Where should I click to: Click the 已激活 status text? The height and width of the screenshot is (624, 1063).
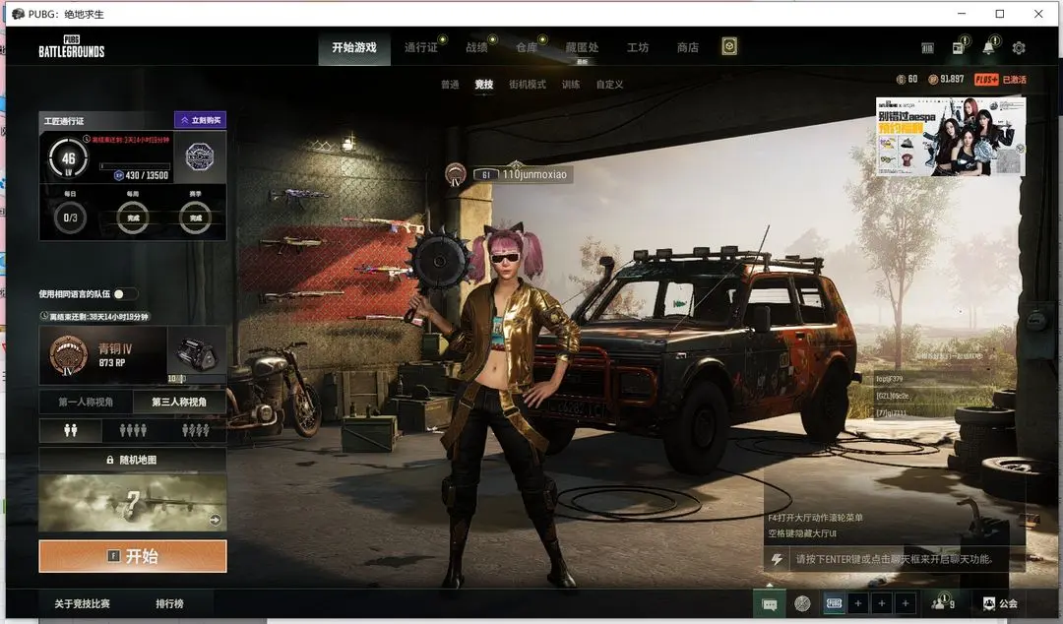pyautogui.click(x=1014, y=80)
